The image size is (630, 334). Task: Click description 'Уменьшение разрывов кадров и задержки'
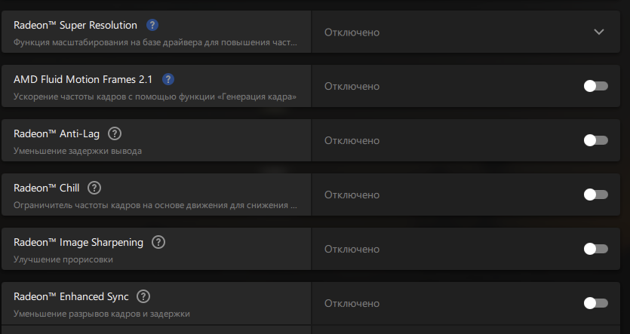102,314
